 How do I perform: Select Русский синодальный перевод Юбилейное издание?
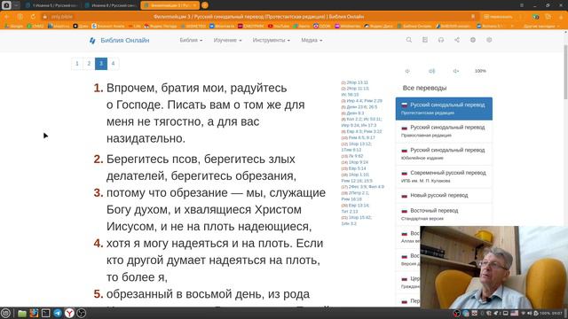444,153
